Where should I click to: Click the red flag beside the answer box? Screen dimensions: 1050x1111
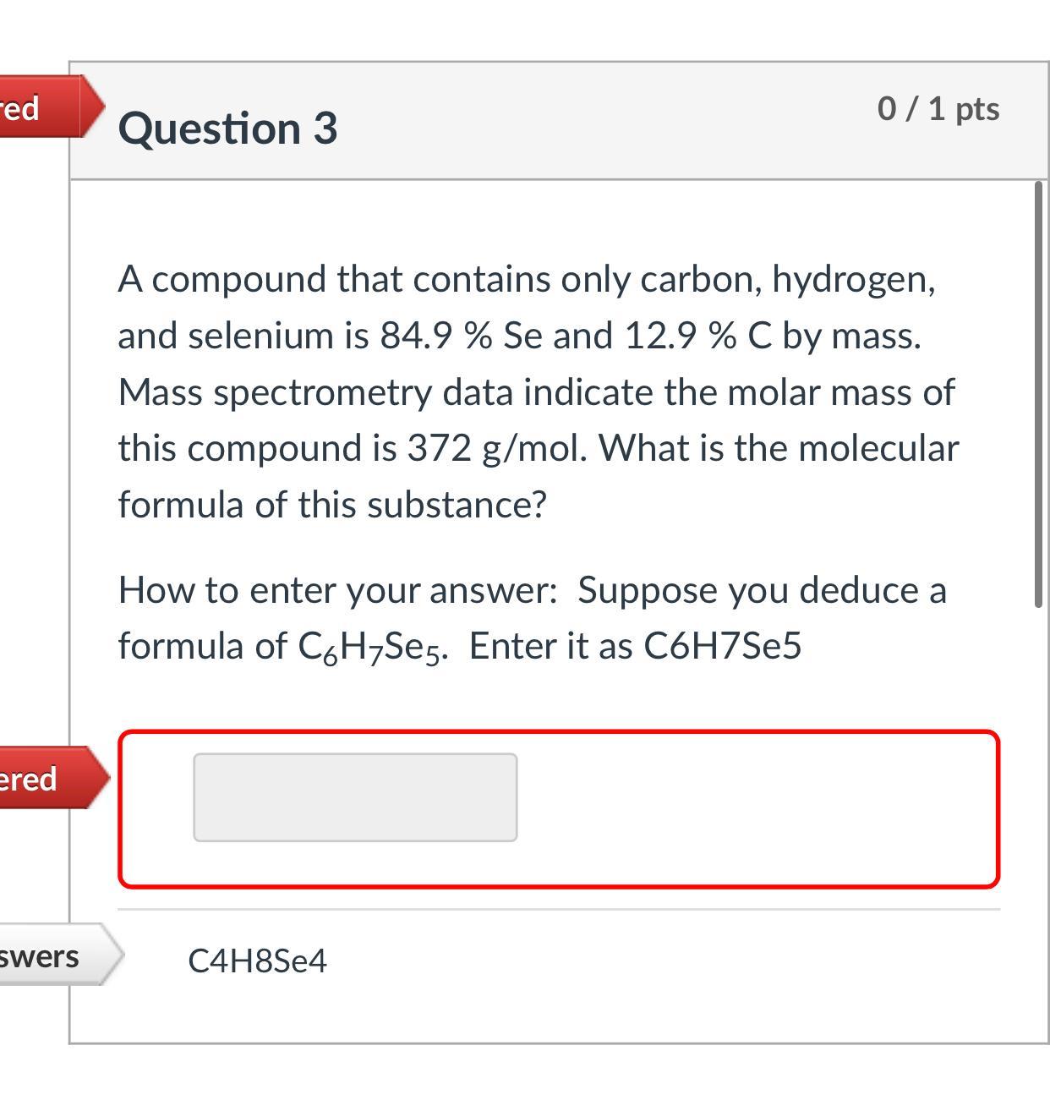tap(46, 778)
